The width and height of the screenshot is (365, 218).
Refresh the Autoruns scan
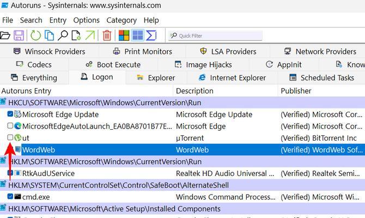[x=35, y=35]
